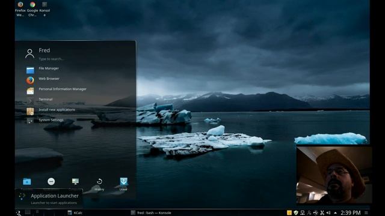Open the panel settings hamburger icon
The image size is (385, 216).
point(366,213)
